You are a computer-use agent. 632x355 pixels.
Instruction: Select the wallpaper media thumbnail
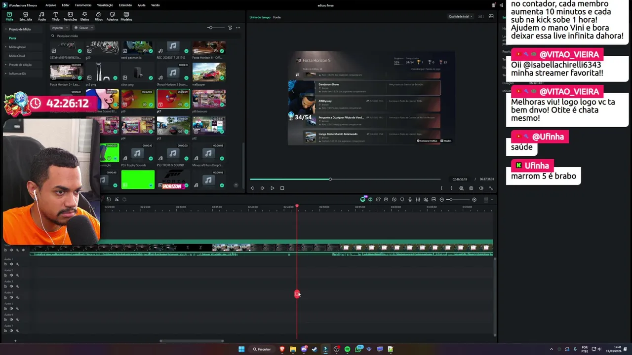click(x=209, y=72)
